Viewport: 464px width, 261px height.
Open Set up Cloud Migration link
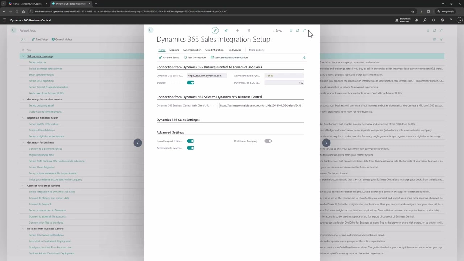(x=42, y=167)
